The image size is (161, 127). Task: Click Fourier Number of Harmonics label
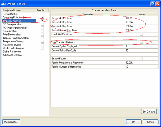[x=66, y=67]
